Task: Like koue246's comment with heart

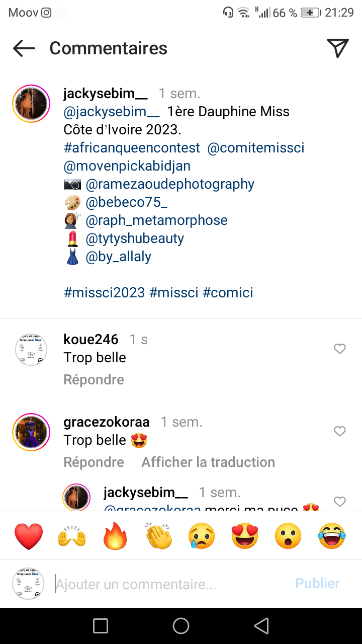Action: [340, 349]
